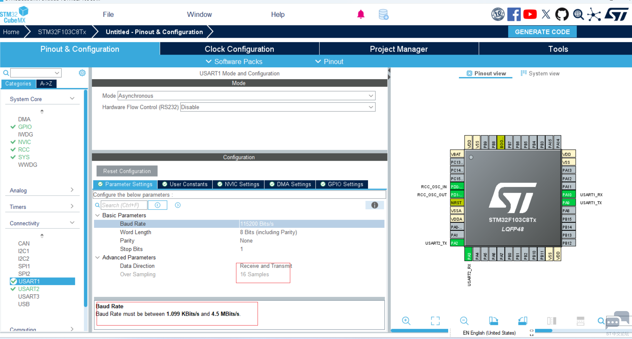This screenshot has height=339, width=632.
Task: Click the Baud Rate value 115200 Bits/s
Action: (x=312, y=224)
